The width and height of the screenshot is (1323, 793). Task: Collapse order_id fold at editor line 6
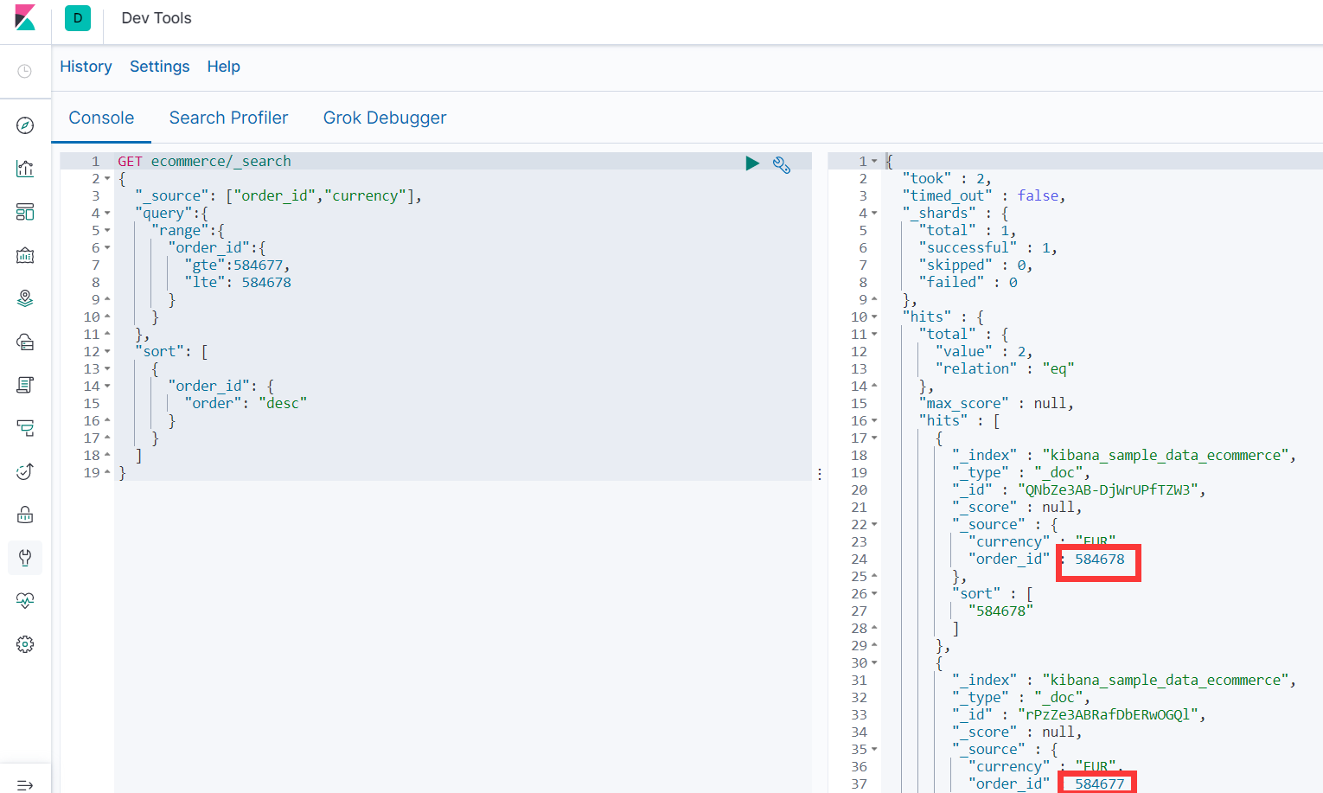coord(107,248)
